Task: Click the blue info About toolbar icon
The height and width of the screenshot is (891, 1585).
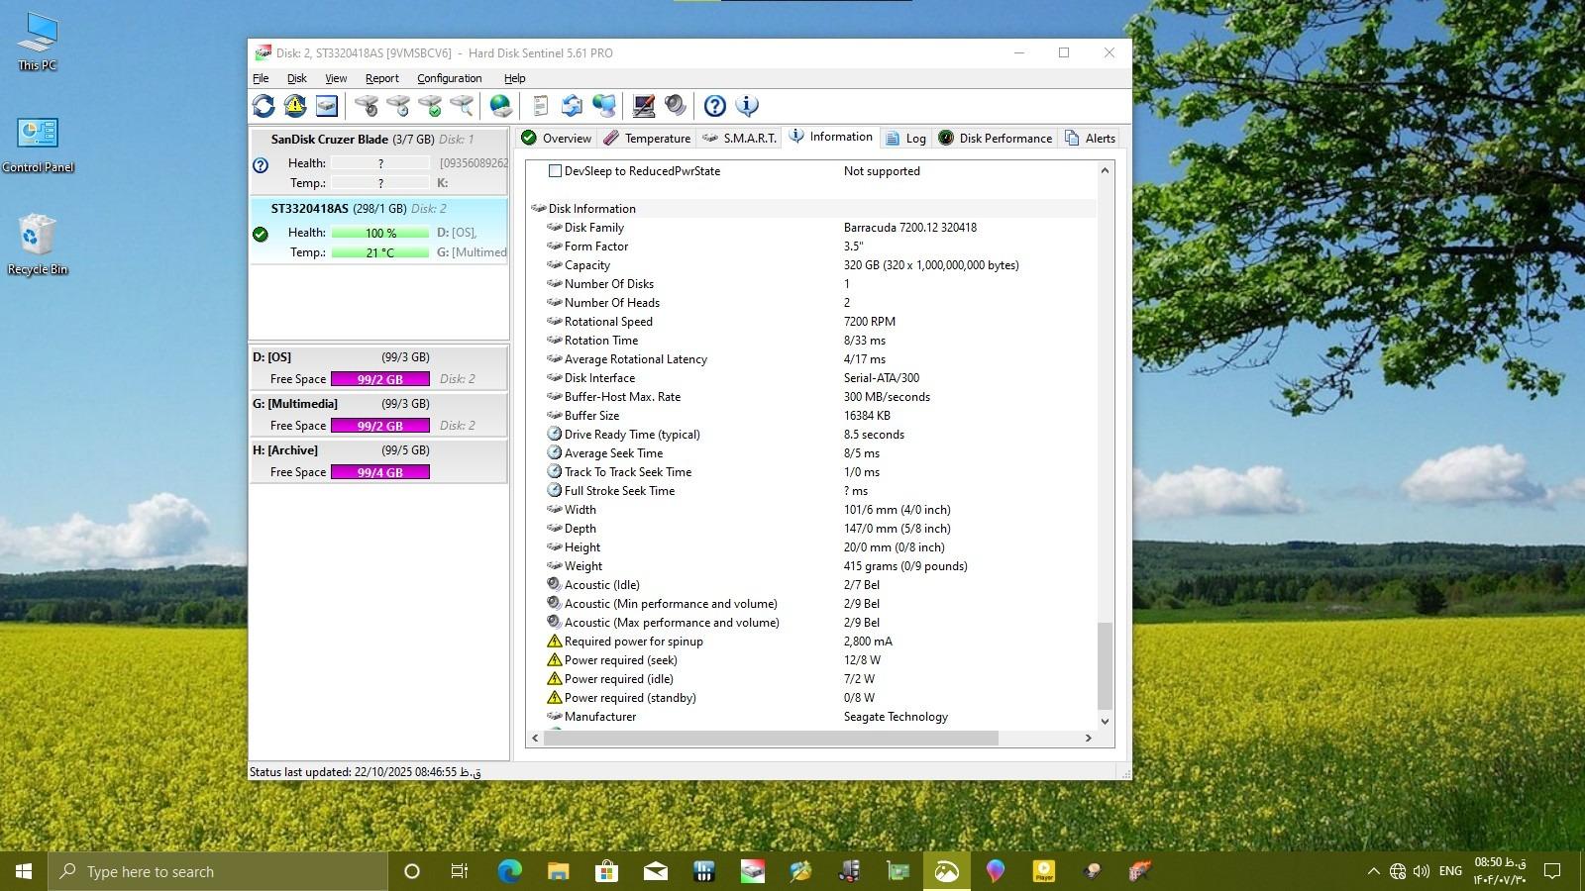Action: pyautogui.click(x=747, y=106)
